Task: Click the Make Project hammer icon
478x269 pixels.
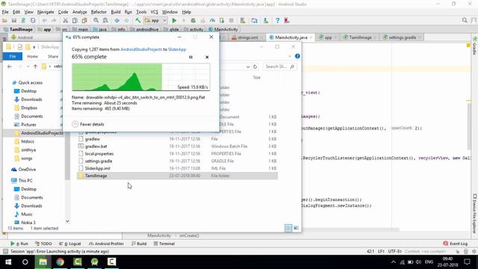Action: [x=137, y=20]
